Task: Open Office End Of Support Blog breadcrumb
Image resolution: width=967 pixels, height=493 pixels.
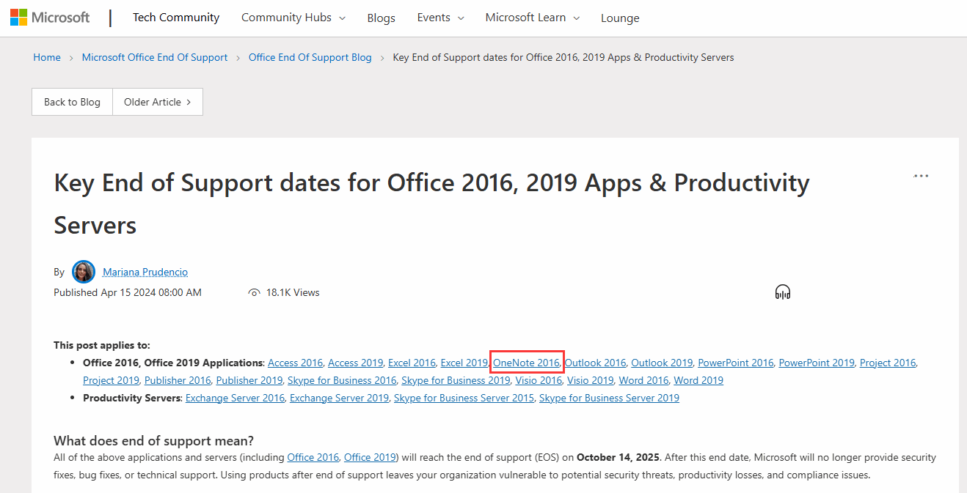Action: (x=310, y=57)
